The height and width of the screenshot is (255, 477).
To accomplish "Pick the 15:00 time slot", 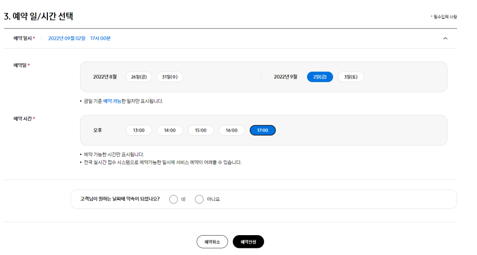I will (x=201, y=130).
